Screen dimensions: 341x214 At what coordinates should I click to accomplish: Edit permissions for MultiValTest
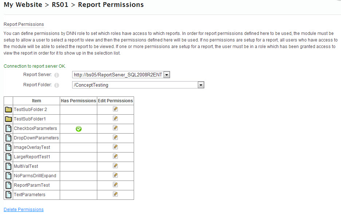click(x=115, y=166)
